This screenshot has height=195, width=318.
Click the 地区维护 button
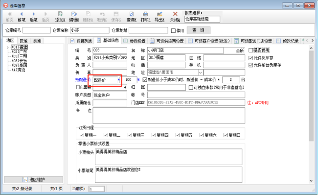point(34,180)
